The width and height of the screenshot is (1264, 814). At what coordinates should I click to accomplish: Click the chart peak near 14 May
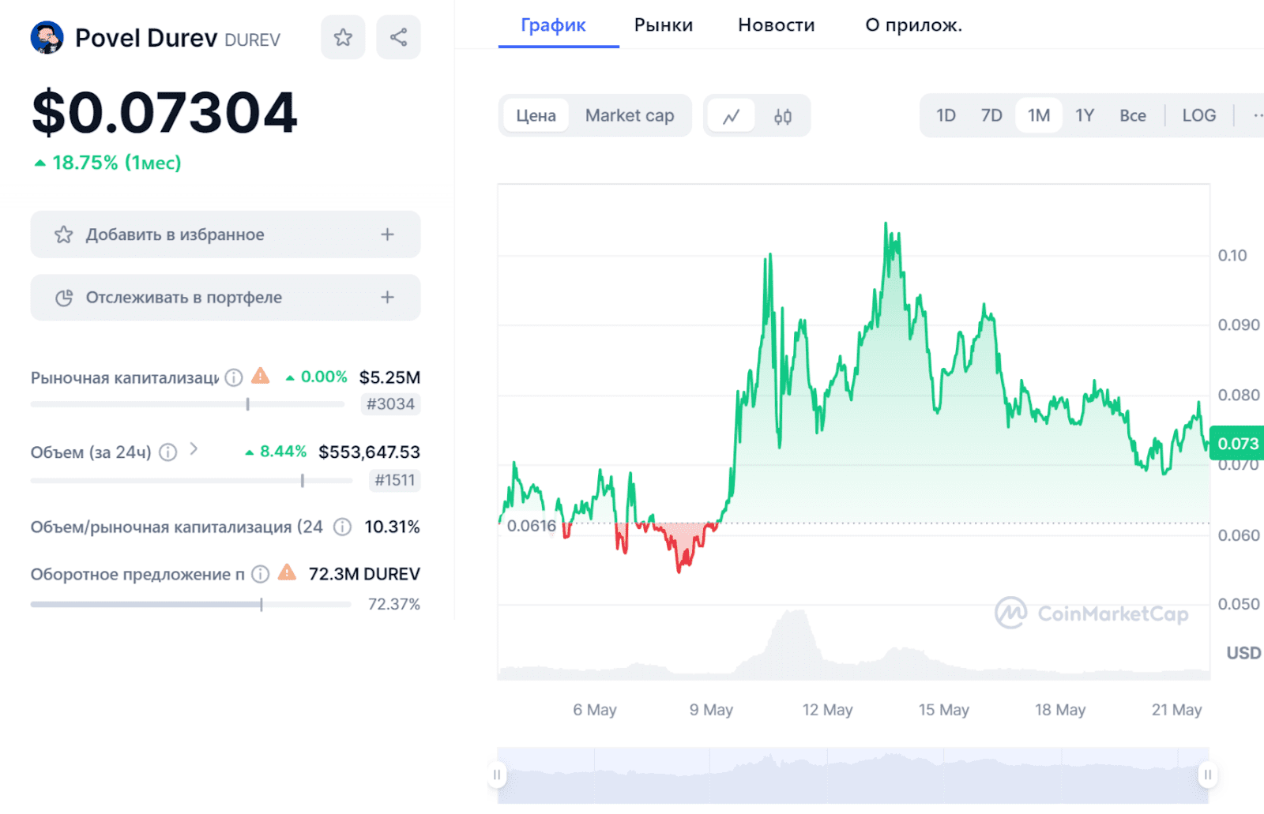point(886,224)
